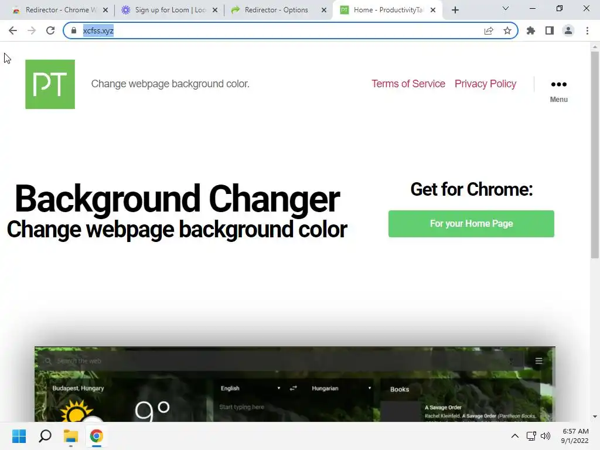Open the Extensions puzzle icon
Image resolution: width=600 pixels, height=450 pixels.
click(x=531, y=30)
